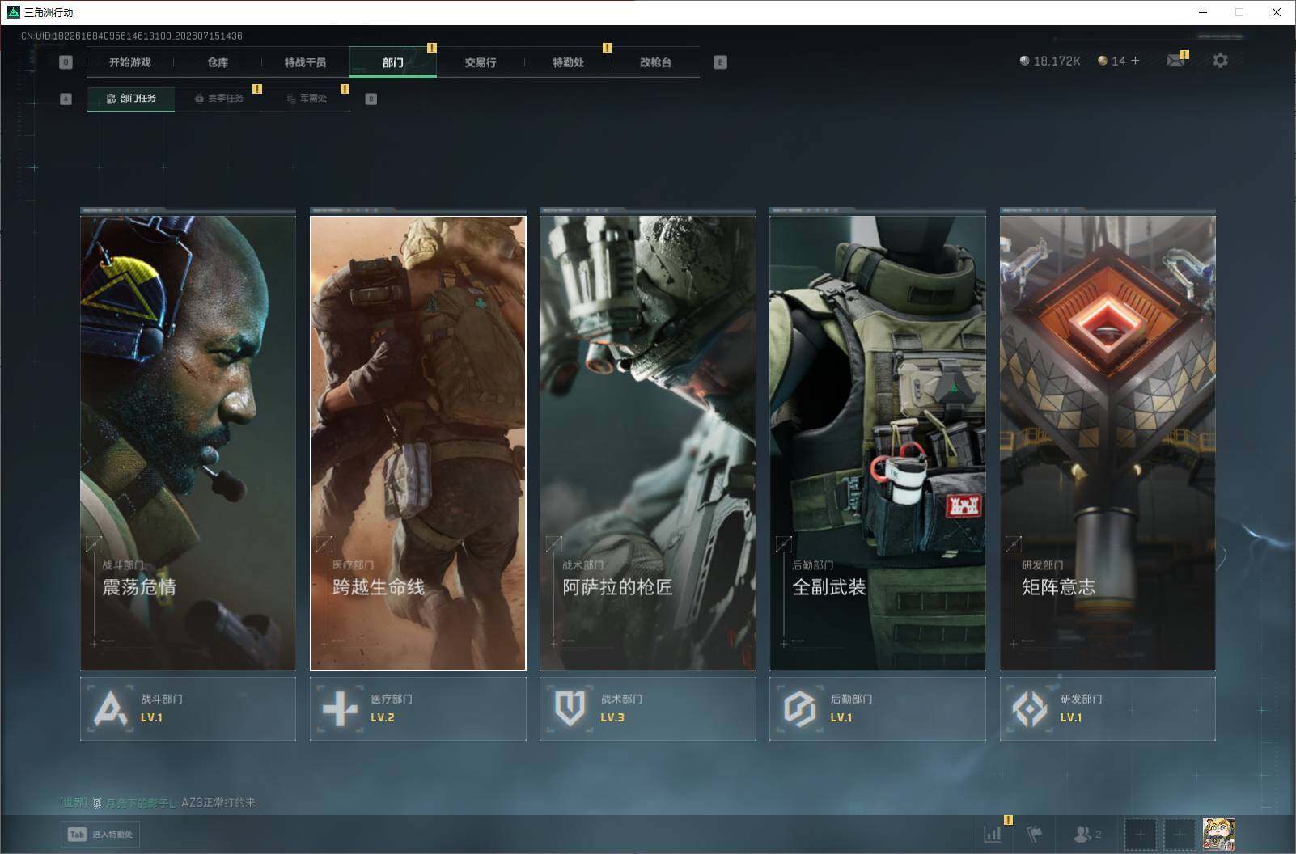Select the 部门 tab
This screenshot has width=1296, height=854.
click(x=393, y=62)
